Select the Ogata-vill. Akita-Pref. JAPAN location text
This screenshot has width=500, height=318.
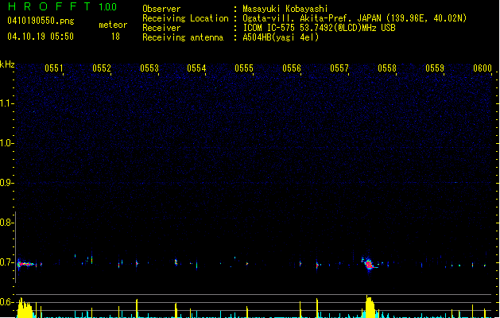[x=355, y=18]
